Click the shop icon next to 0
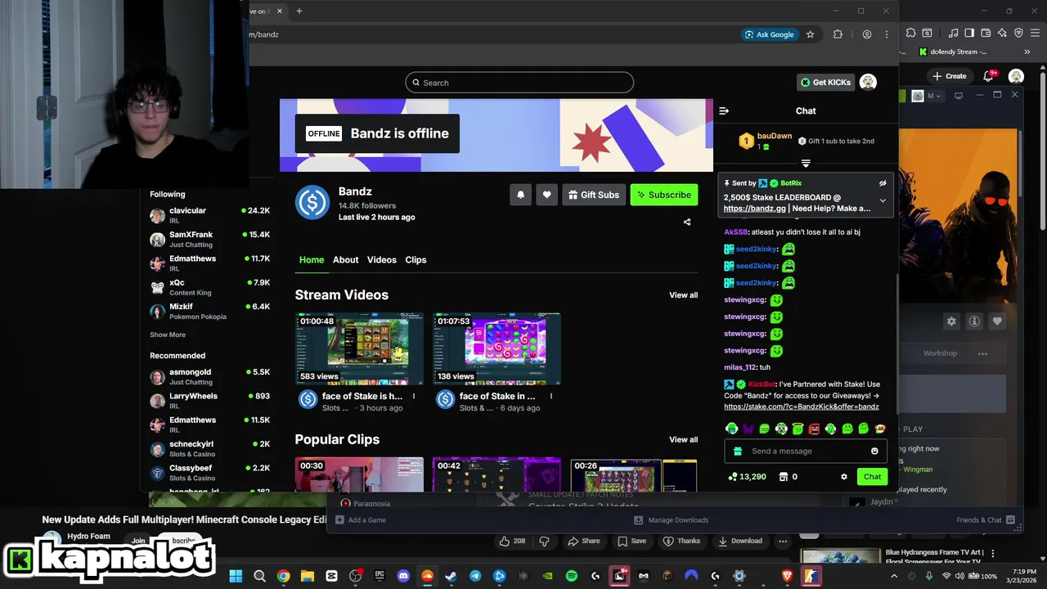The width and height of the screenshot is (1047, 589). (783, 477)
